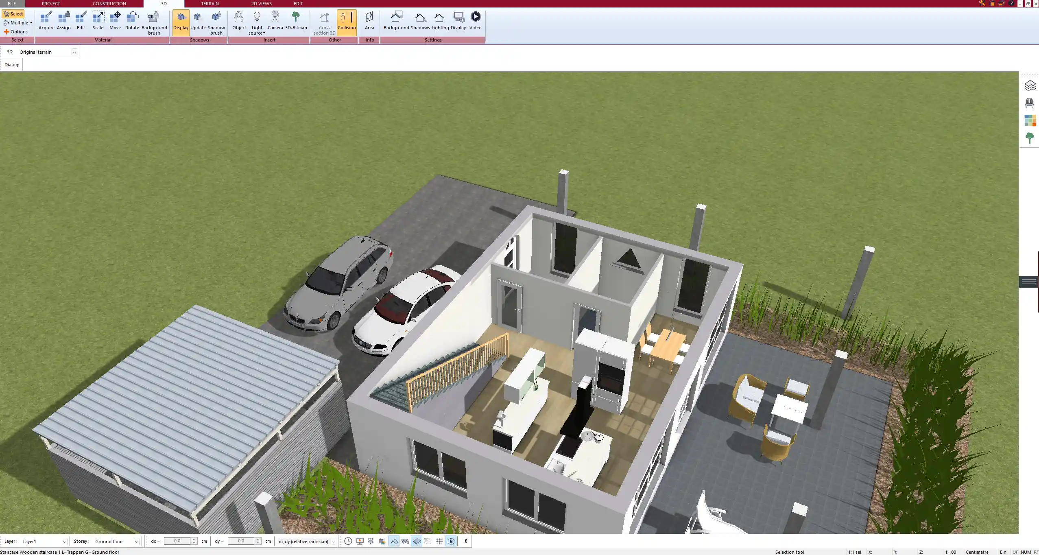Screen dimensions: 1039x555
Task: Insert a 3D-Bitmap tree
Action: click(x=296, y=21)
